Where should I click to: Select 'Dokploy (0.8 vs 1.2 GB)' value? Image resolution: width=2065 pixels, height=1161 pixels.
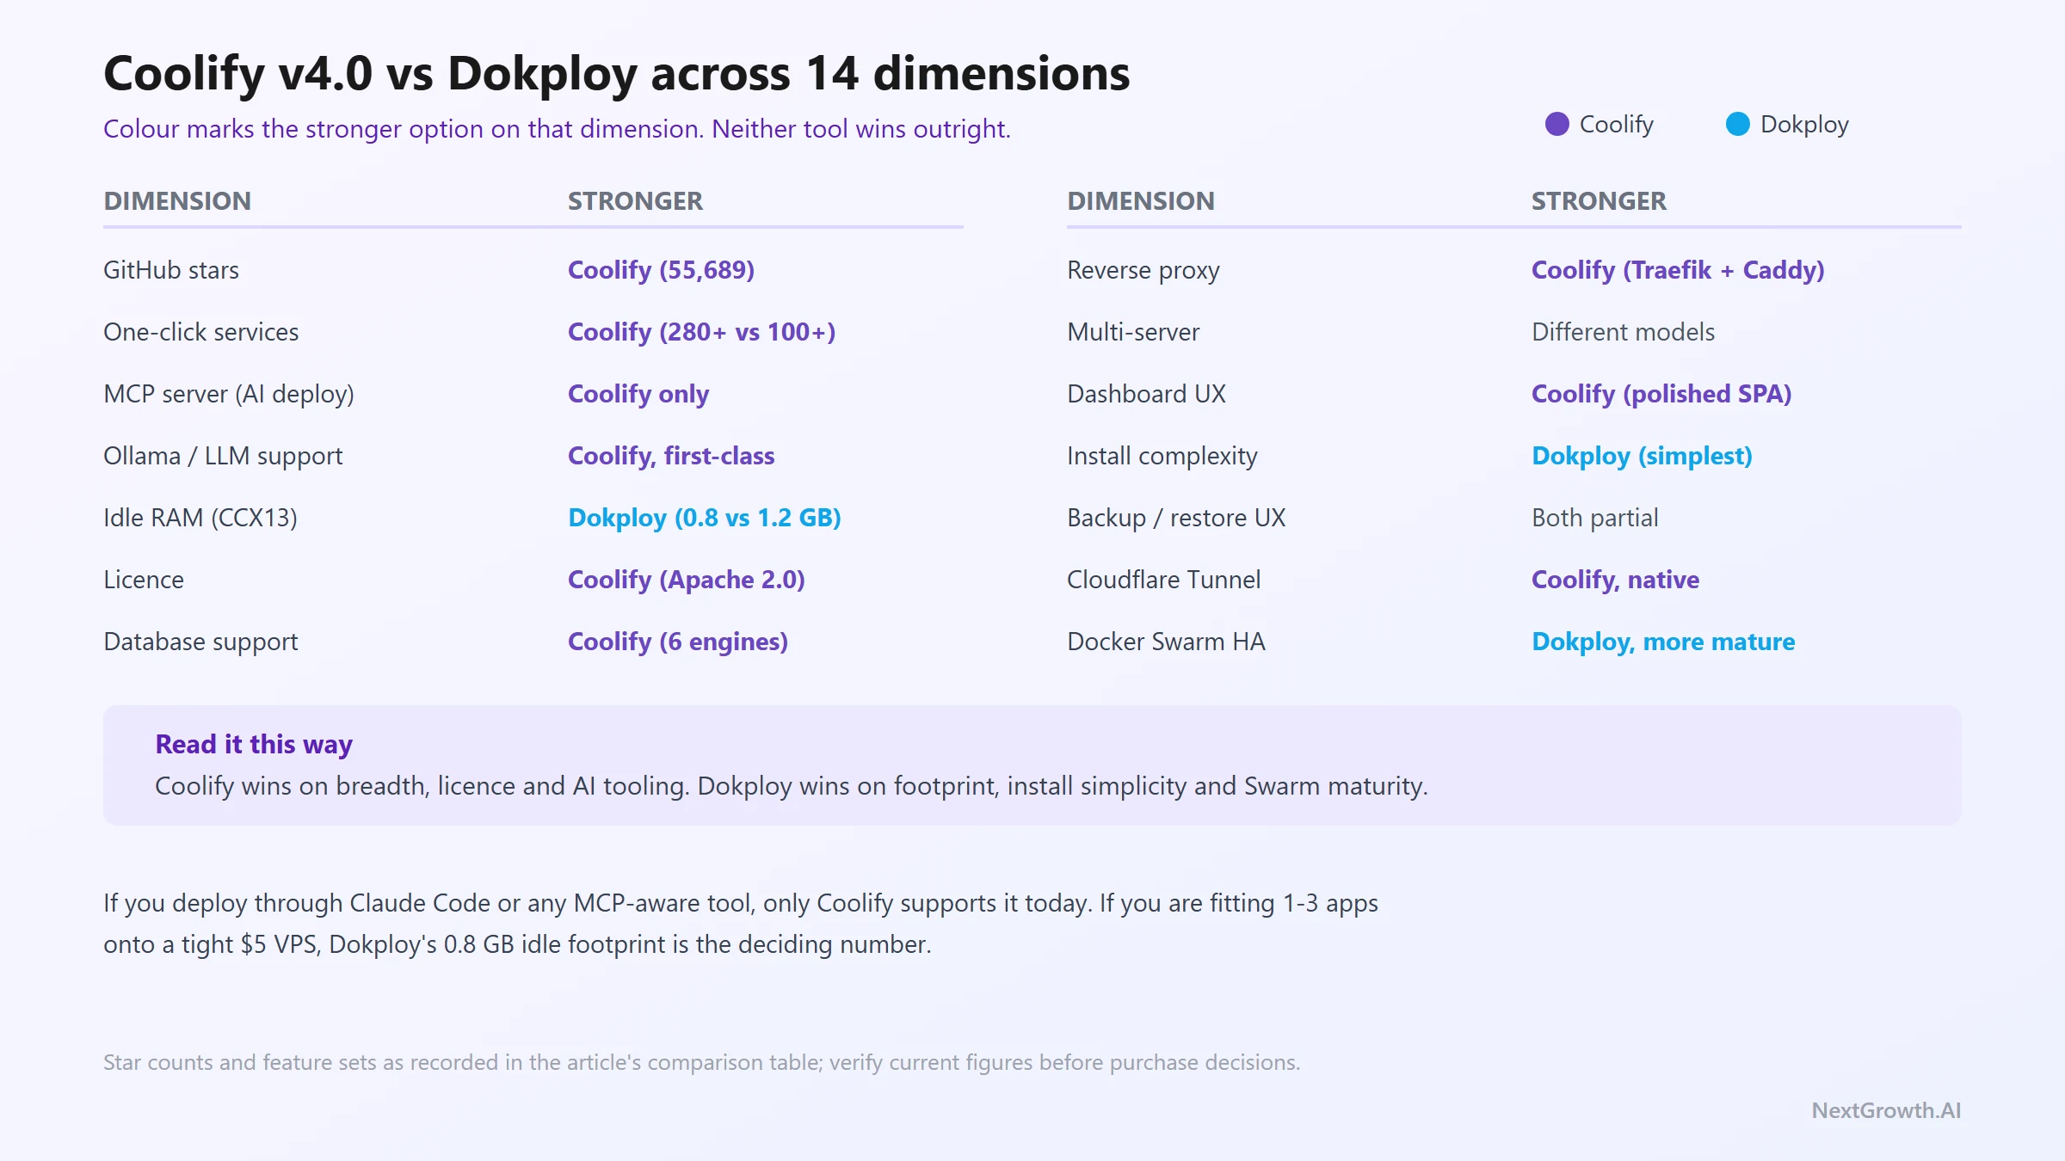tap(705, 518)
